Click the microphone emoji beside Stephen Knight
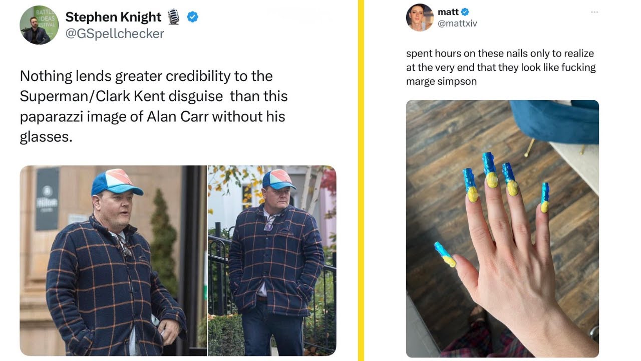Image resolution: width=641 pixels, height=361 pixels. (x=174, y=17)
